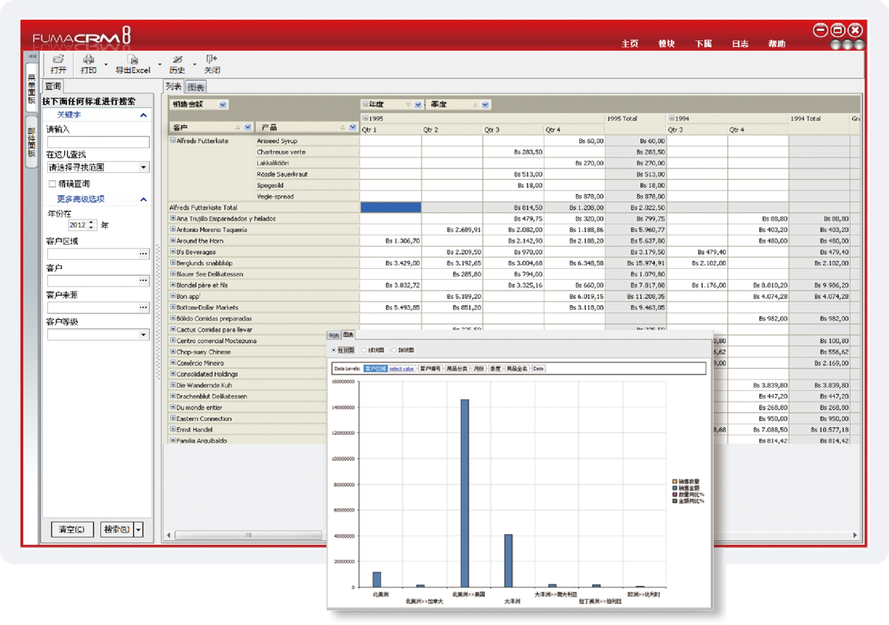Click the 年份在 year stepper showing 2012
The height and width of the screenshot is (625, 889).
[x=83, y=225]
